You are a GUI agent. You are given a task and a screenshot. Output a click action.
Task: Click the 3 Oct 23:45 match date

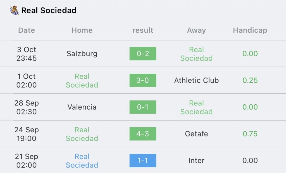click(27, 54)
